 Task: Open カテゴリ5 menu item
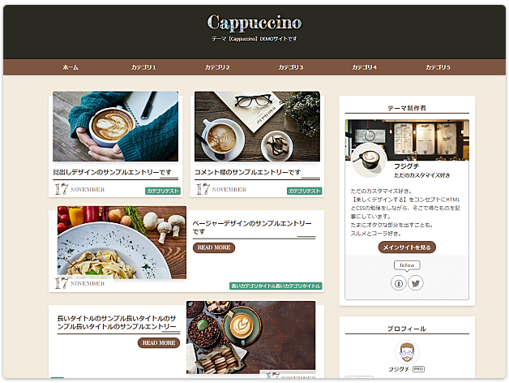pyautogui.click(x=438, y=67)
